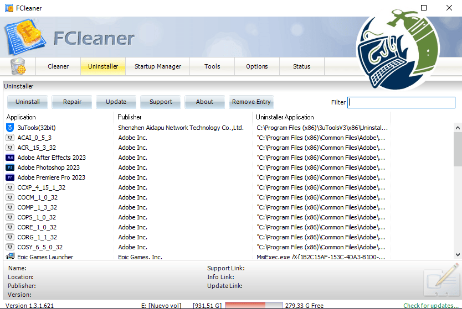This screenshot has height=309, width=462.
Task: Click the notepad pencil icon in details panel
Action: point(442,280)
